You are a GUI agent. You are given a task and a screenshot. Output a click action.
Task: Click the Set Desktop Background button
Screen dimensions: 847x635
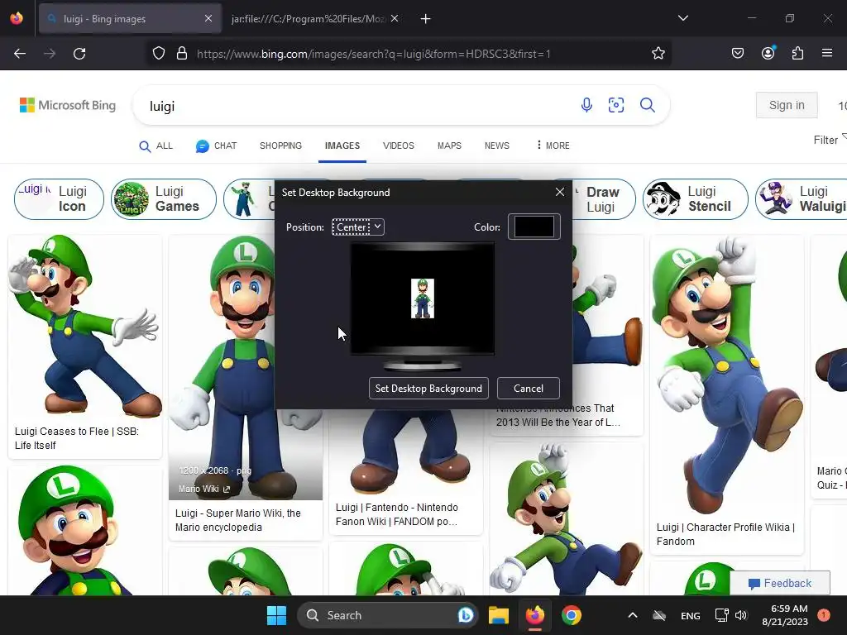point(428,389)
